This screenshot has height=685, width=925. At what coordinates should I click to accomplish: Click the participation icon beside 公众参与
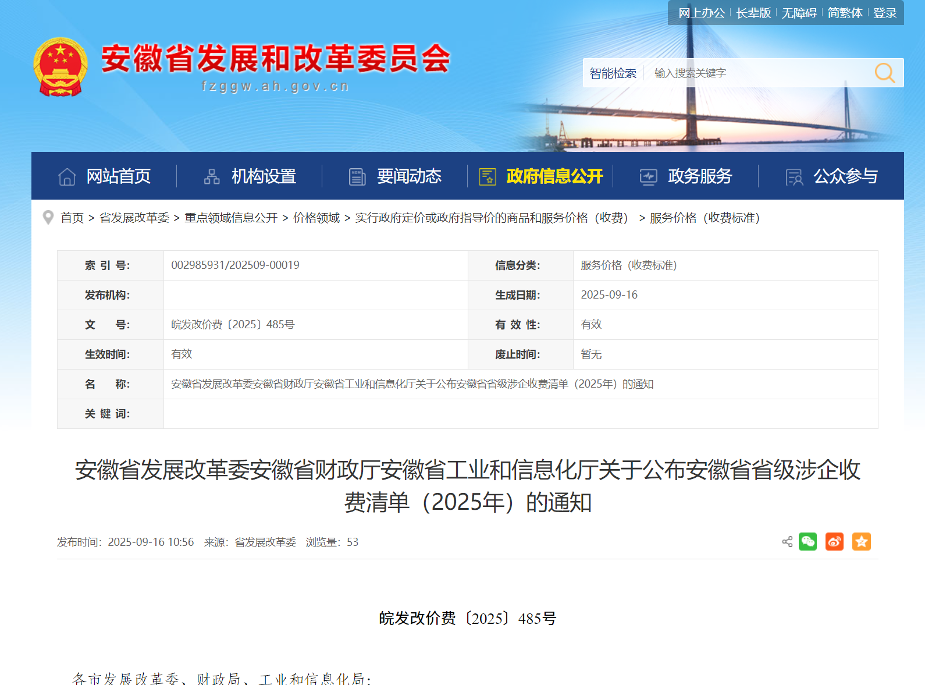click(x=794, y=176)
